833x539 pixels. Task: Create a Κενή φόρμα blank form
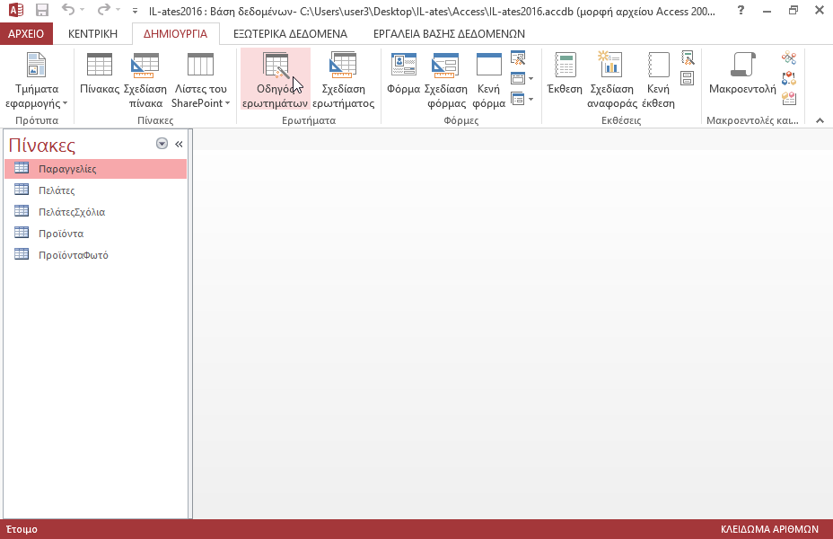click(x=488, y=80)
